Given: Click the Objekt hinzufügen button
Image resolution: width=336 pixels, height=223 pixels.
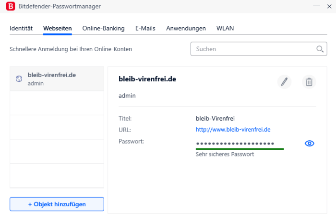Looking at the screenshot, I should pyautogui.click(x=57, y=204).
